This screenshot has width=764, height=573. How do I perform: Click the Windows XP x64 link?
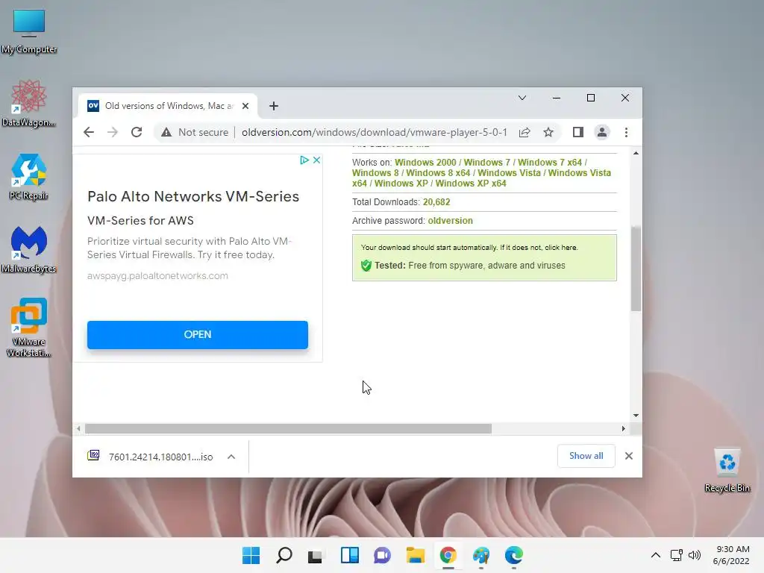pos(471,184)
